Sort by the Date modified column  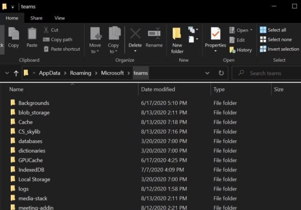[x=158, y=89]
